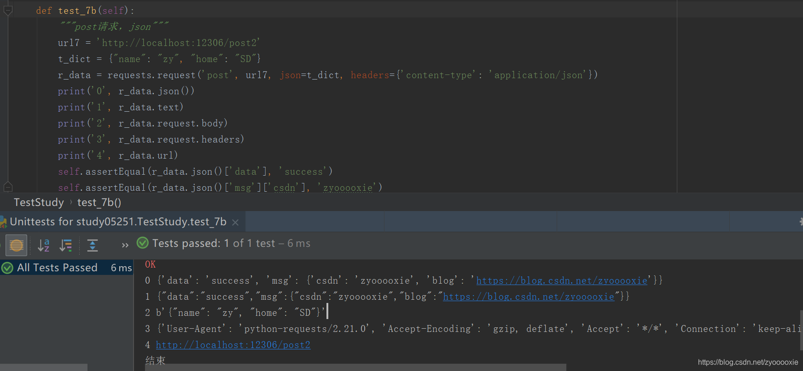Click the User-Agent headers output line

[x=473, y=329]
